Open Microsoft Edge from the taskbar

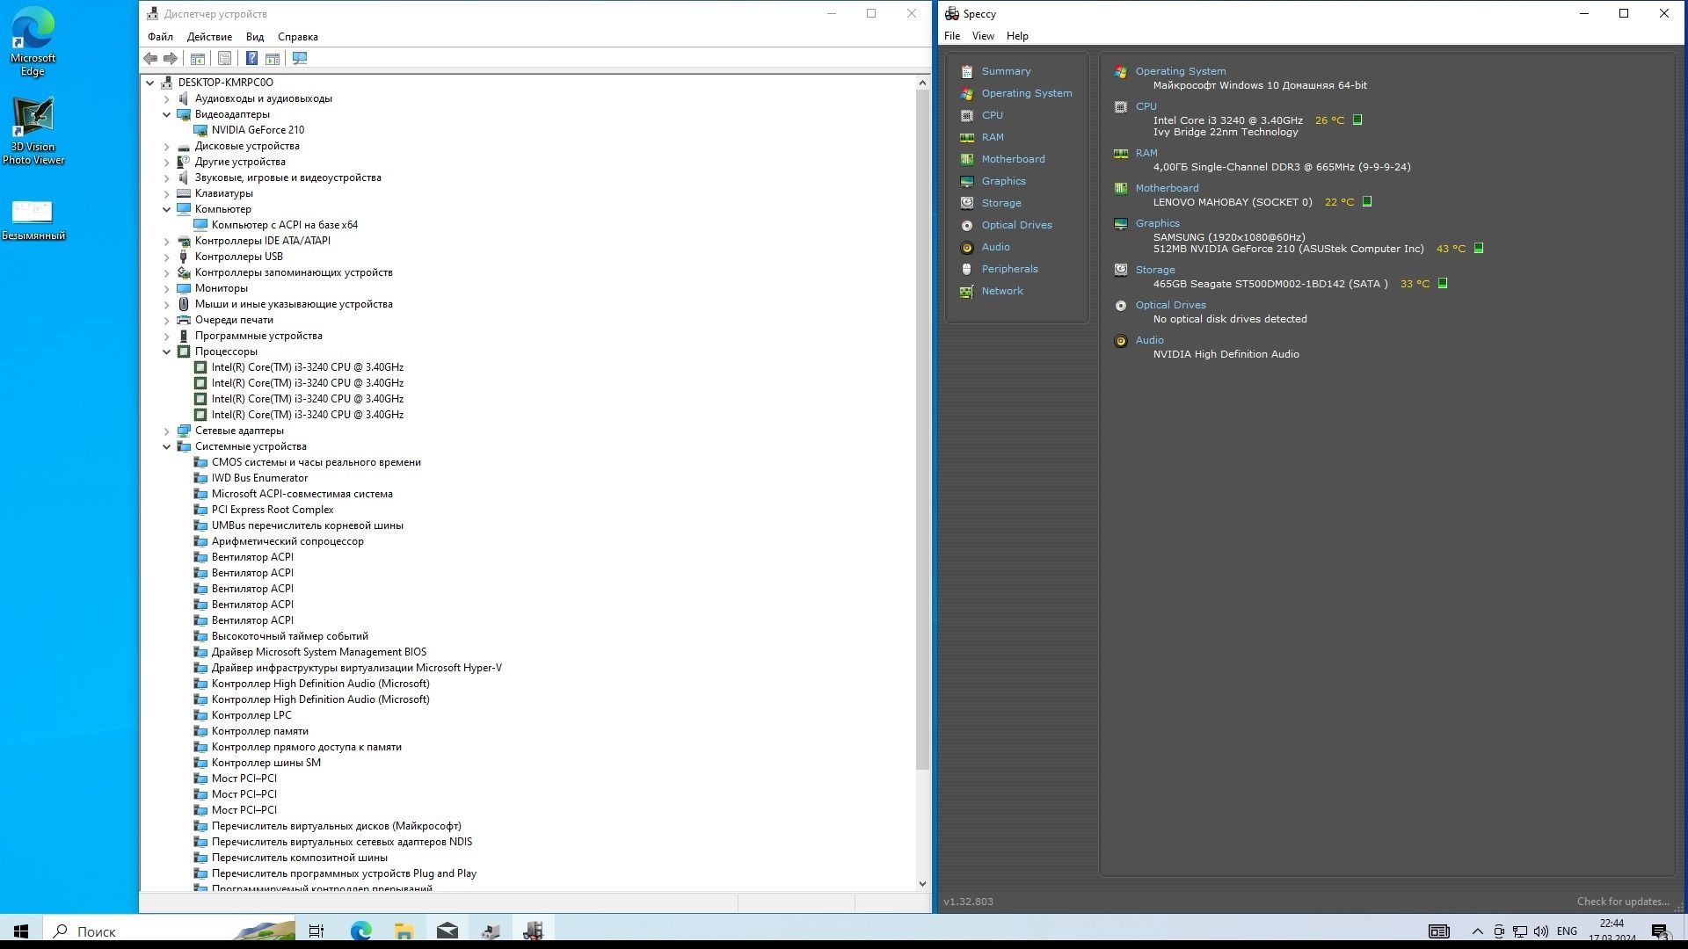[x=361, y=931]
